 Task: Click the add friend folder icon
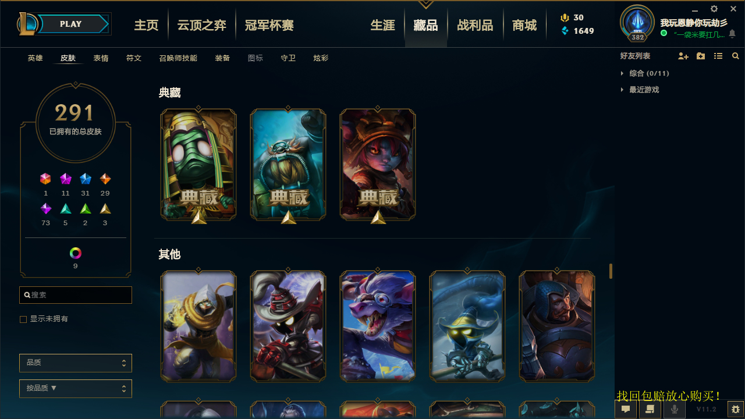(x=701, y=56)
